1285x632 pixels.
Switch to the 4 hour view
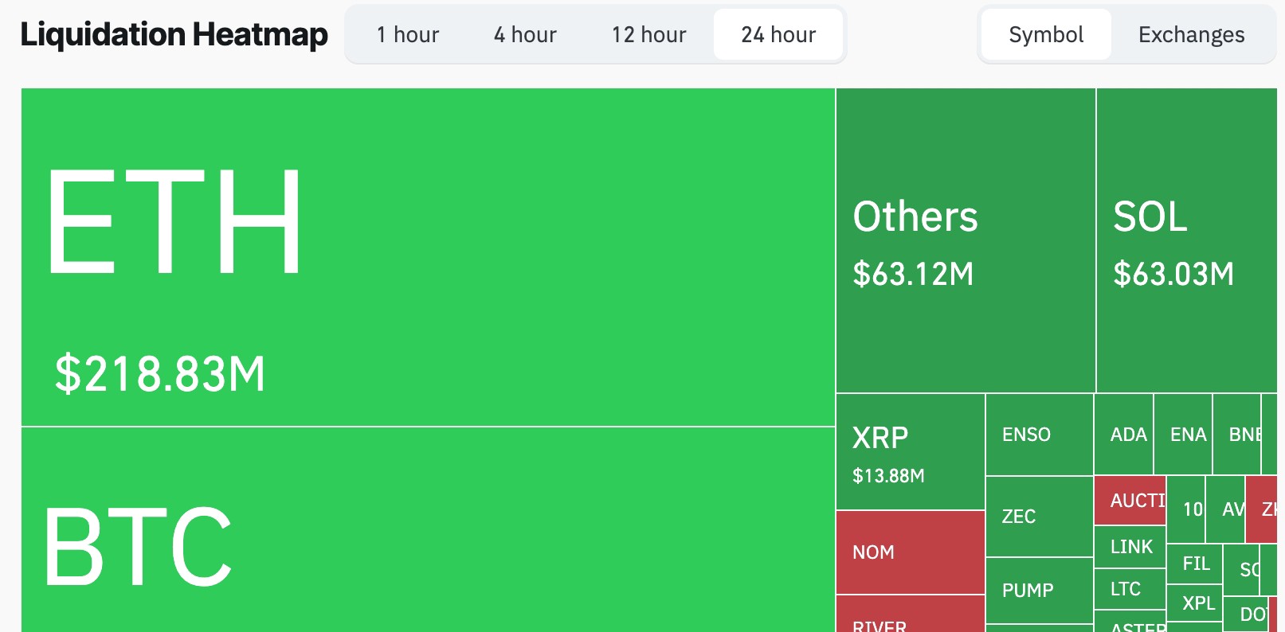pos(523,34)
